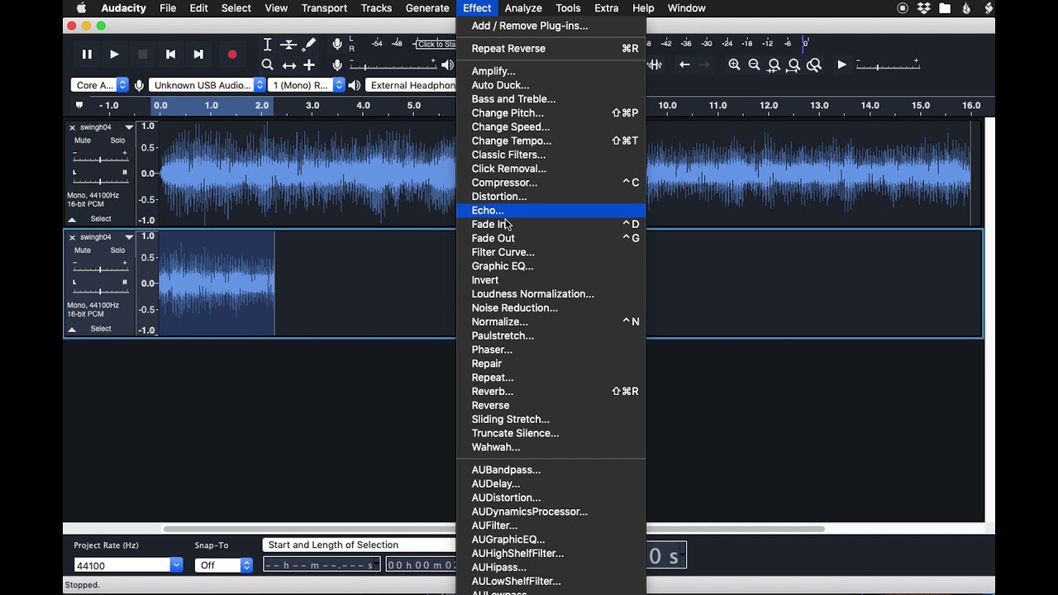Image resolution: width=1058 pixels, height=595 pixels.
Task: Choose Echo... from the Effect menu
Action: coord(488,211)
